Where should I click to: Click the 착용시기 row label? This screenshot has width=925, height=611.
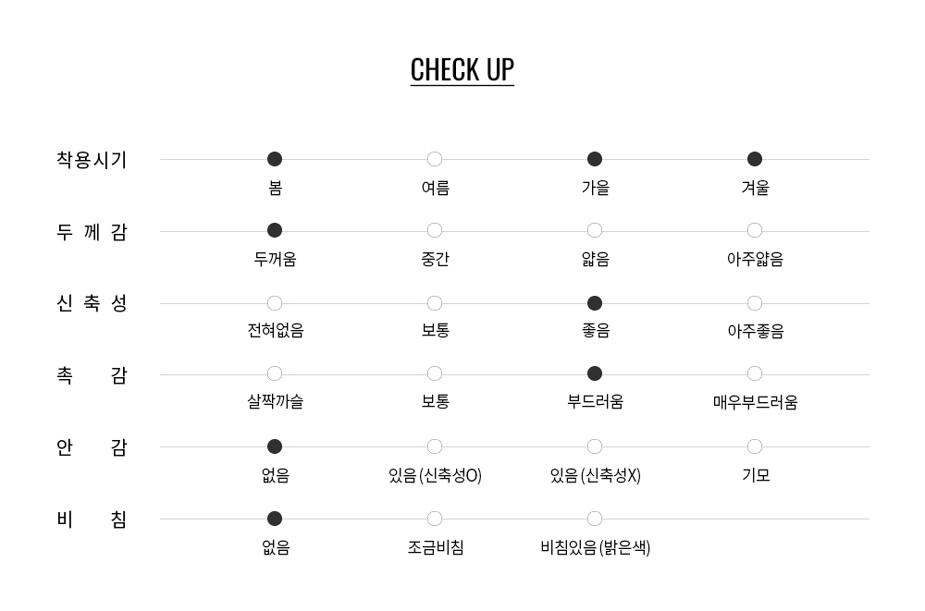92,160
